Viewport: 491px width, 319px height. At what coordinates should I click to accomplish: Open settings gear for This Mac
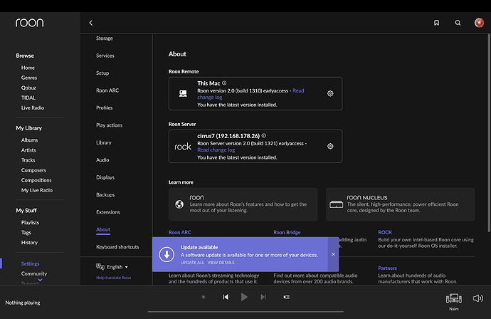[330, 93]
